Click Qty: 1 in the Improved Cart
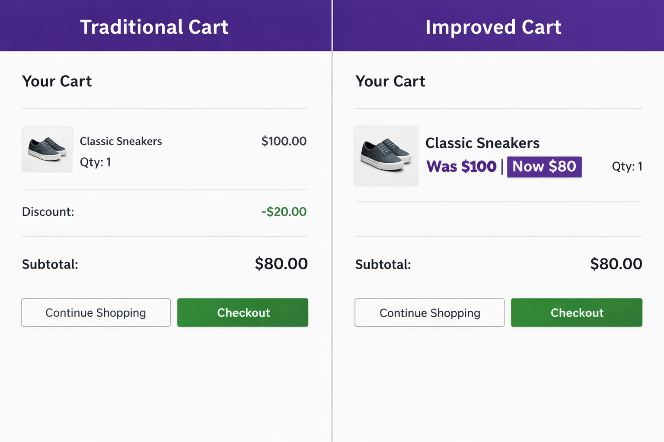664x442 pixels. point(627,166)
